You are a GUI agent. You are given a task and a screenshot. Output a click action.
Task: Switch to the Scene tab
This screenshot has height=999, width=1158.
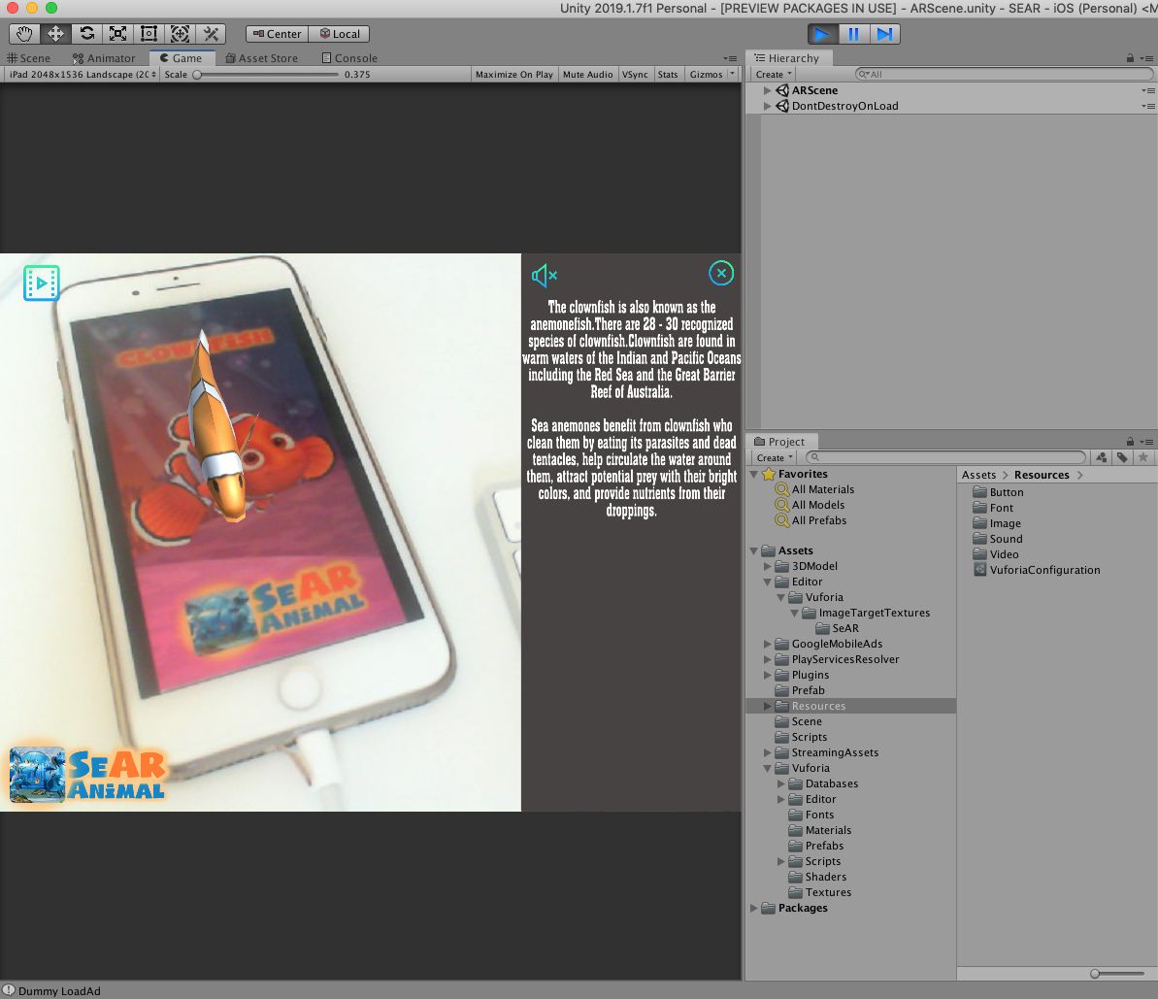29,58
